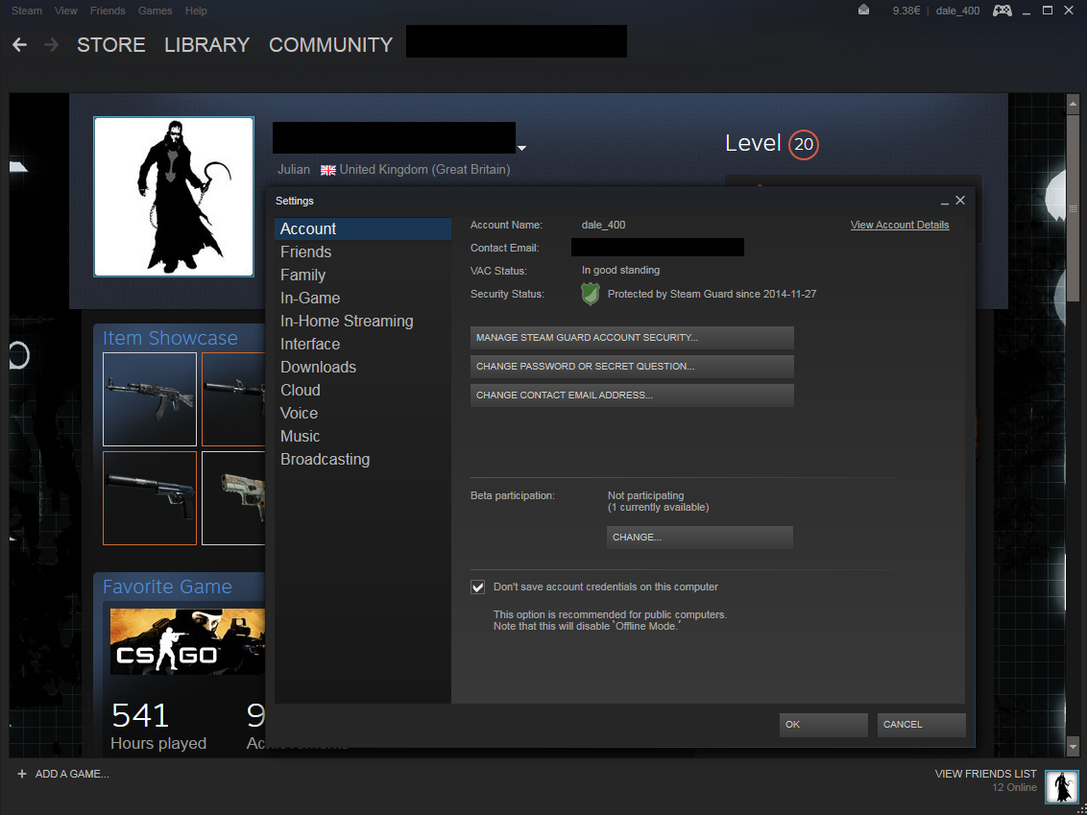The height and width of the screenshot is (815, 1087).
Task: Select Friends in settings sidebar
Action: 363,252
